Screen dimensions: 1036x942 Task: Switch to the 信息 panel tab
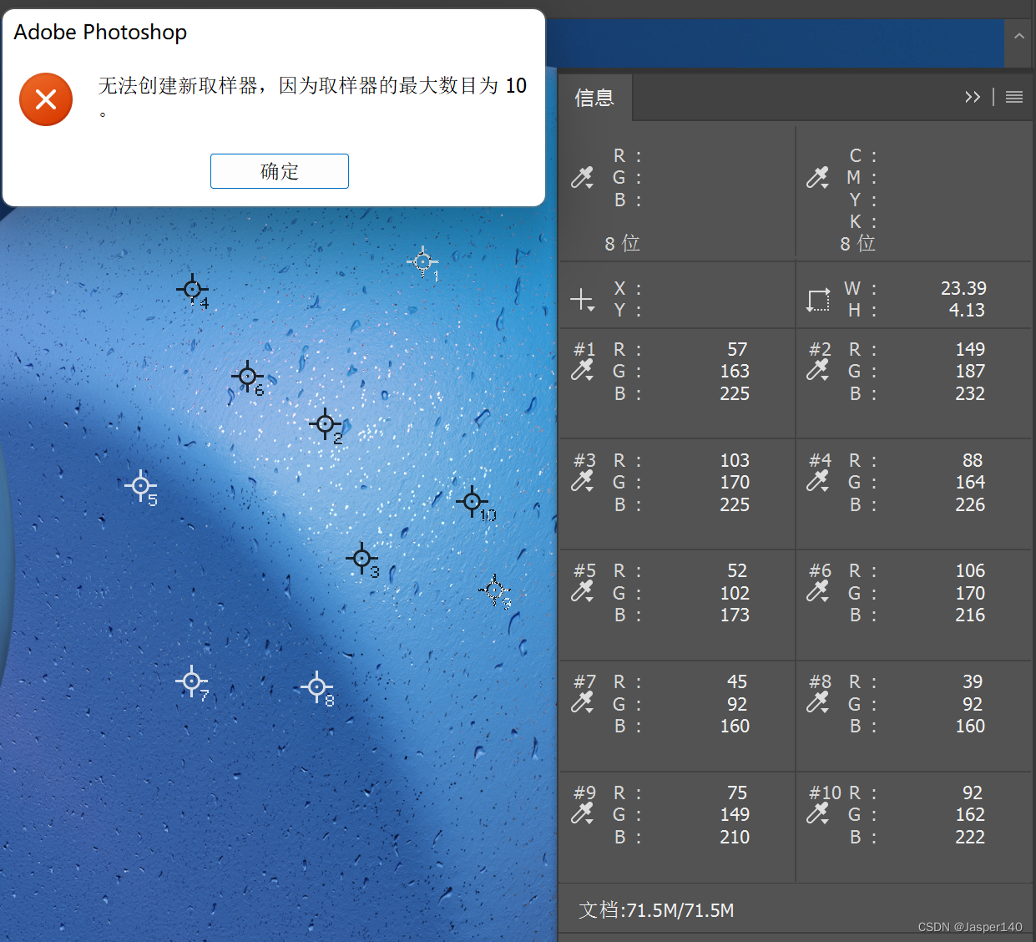(x=594, y=98)
